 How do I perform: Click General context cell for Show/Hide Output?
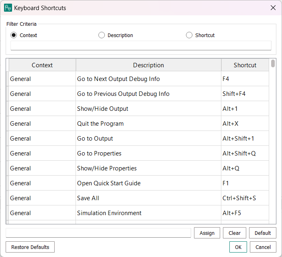42,109
